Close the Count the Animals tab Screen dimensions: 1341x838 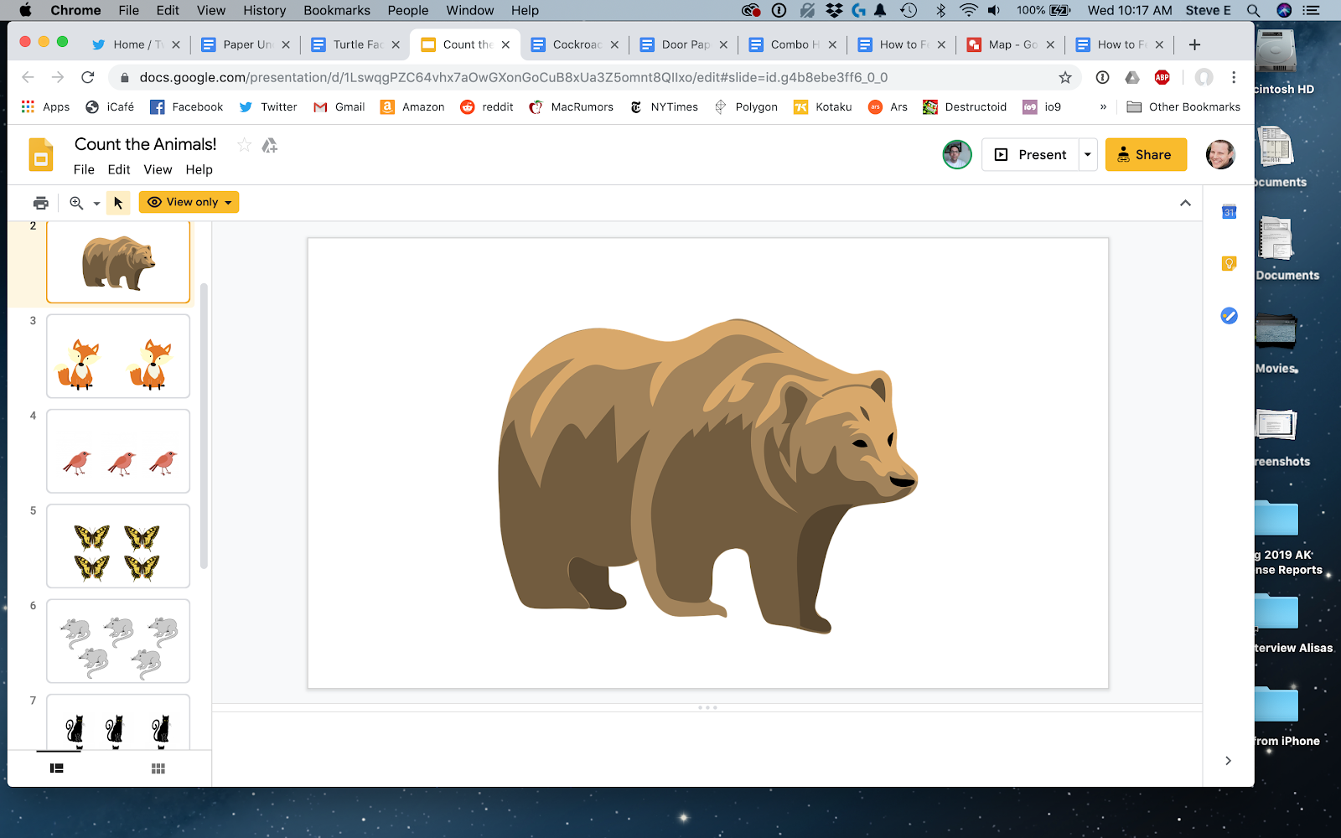pyautogui.click(x=505, y=44)
